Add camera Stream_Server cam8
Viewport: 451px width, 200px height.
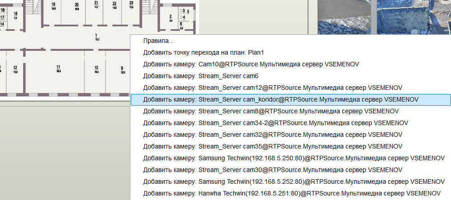click(x=290, y=112)
